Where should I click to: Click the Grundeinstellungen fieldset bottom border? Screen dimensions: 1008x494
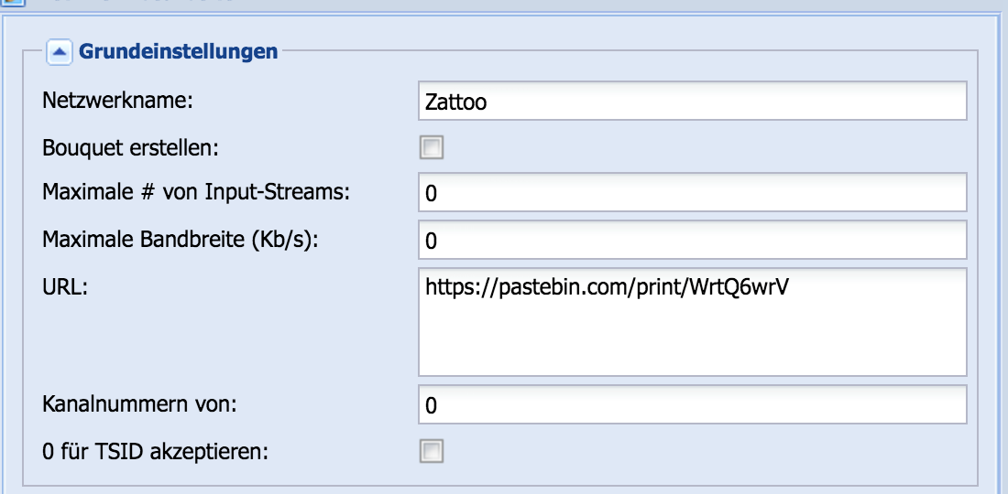click(x=500, y=485)
